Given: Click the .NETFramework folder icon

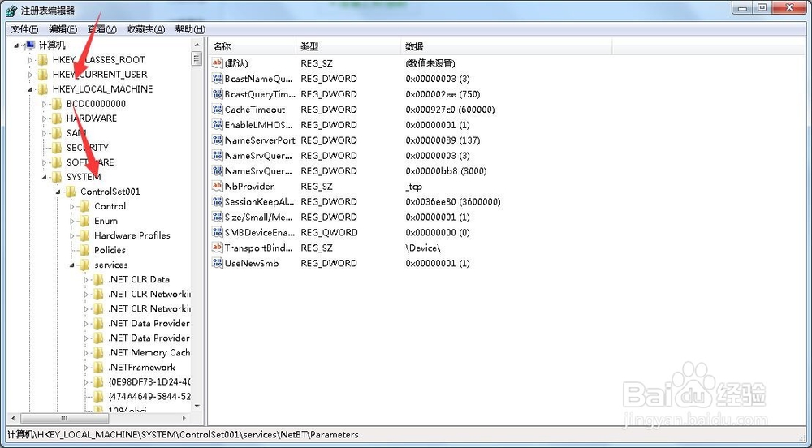Looking at the screenshot, I should (98, 368).
